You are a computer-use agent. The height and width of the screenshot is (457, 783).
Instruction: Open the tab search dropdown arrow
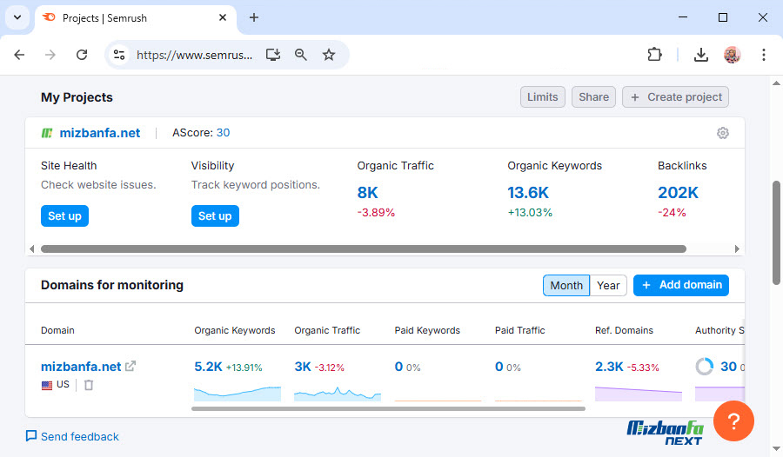17,17
